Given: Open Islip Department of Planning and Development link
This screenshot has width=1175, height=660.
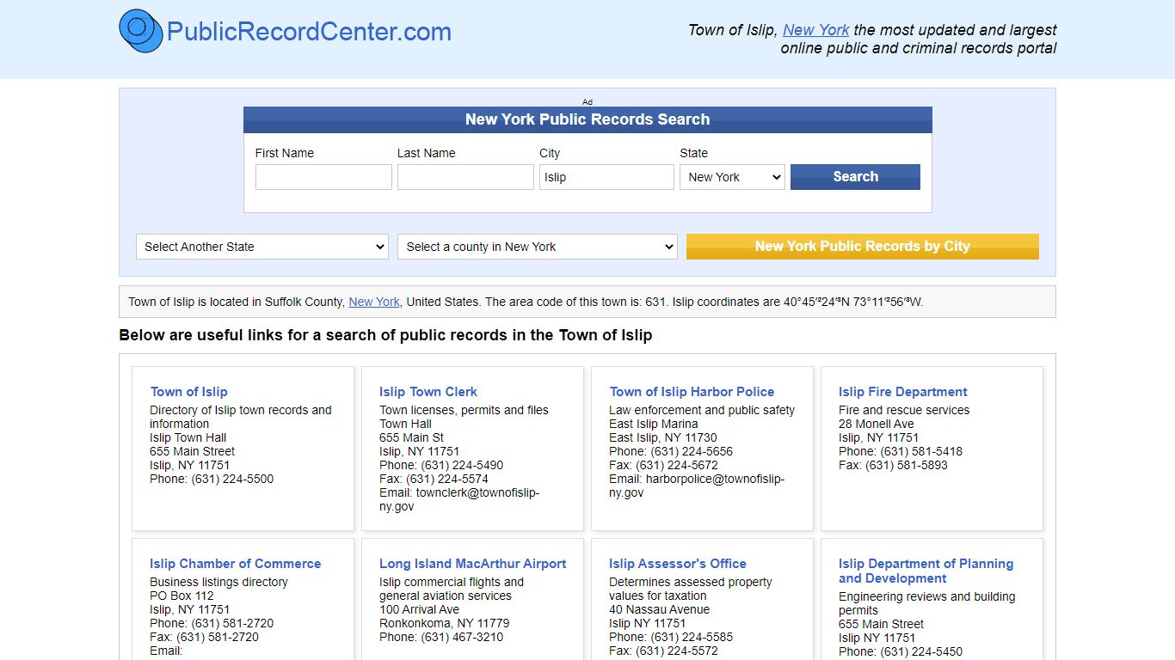Looking at the screenshot, I should coord(926,571).
